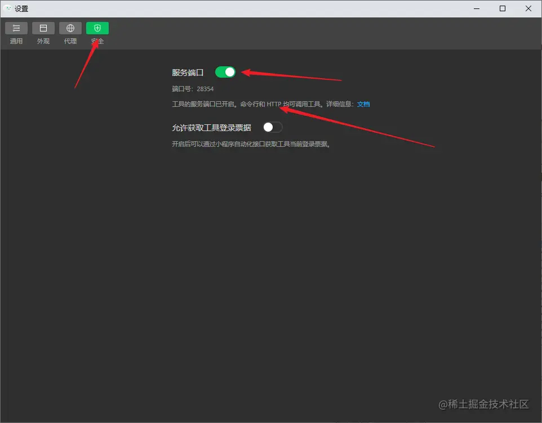Click the 外观 tab label
Image resolution: width=542 pixels, height=423 pixels.
click(x=43, y=41)
